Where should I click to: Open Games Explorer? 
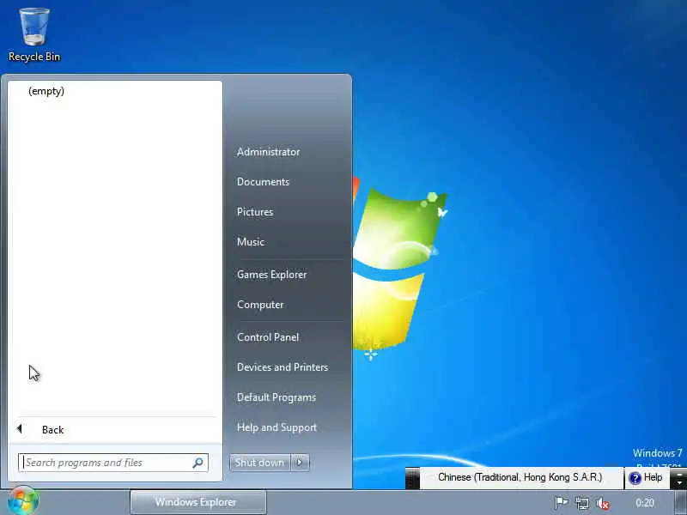271,275
